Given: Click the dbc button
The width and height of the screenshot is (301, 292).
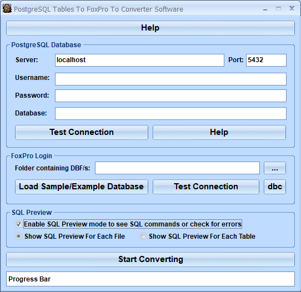Looking at the screenshot, I should [x=275, y=187].
